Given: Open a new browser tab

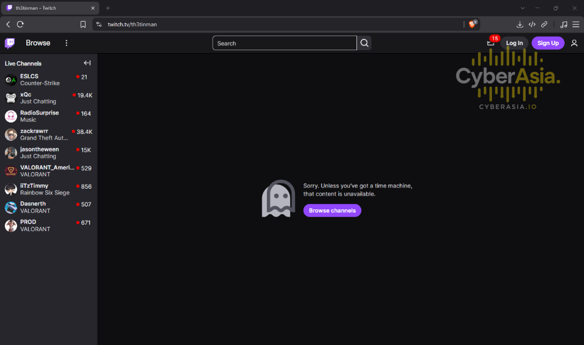Looking at the screenshot, I should pos(108,8).
